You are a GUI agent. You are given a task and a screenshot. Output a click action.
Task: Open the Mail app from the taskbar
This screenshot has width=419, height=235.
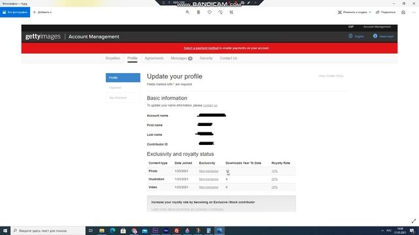pos(145,230)
